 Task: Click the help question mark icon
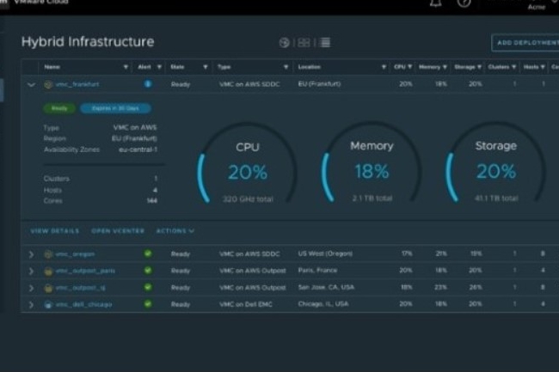(464, 3)
